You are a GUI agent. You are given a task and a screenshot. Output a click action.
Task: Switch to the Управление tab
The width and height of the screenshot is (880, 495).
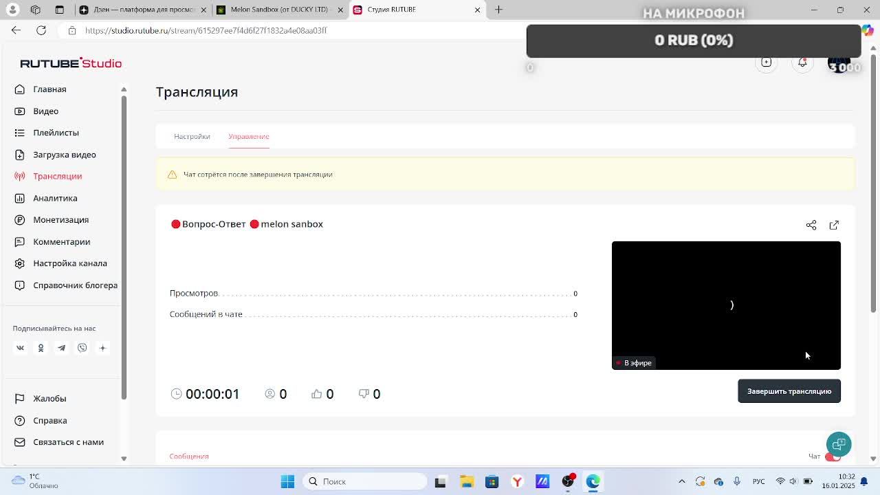click(248, 136)
